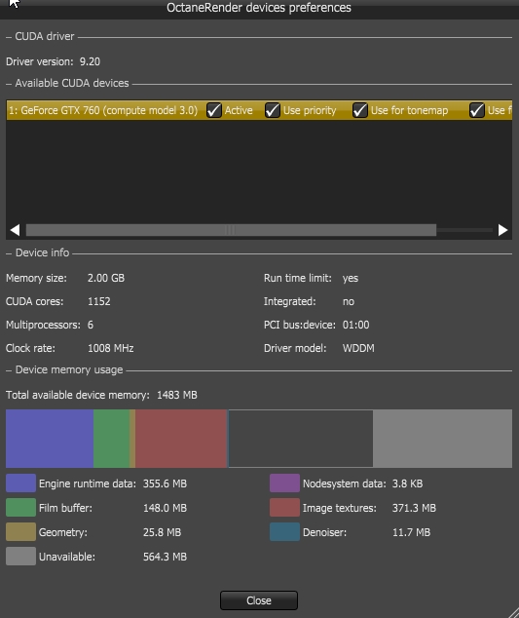This screenshot has height=618, width=519.
Task: Click the CUDA cores 1152 value
Action: pyautogui.click(x=99, y=301)
